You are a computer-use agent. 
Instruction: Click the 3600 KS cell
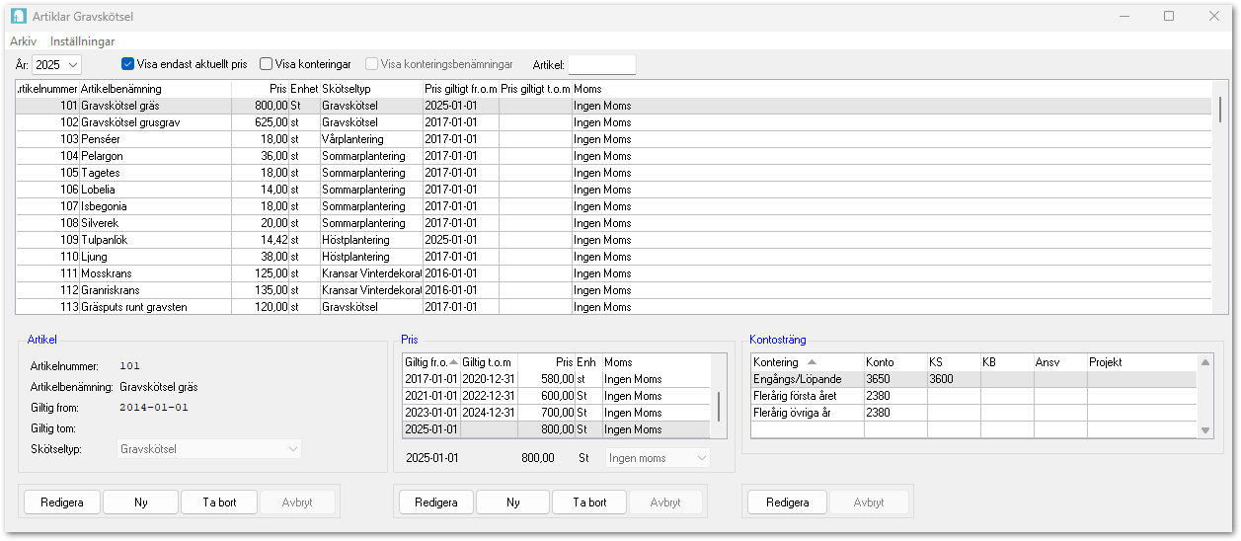coord(953,379)
